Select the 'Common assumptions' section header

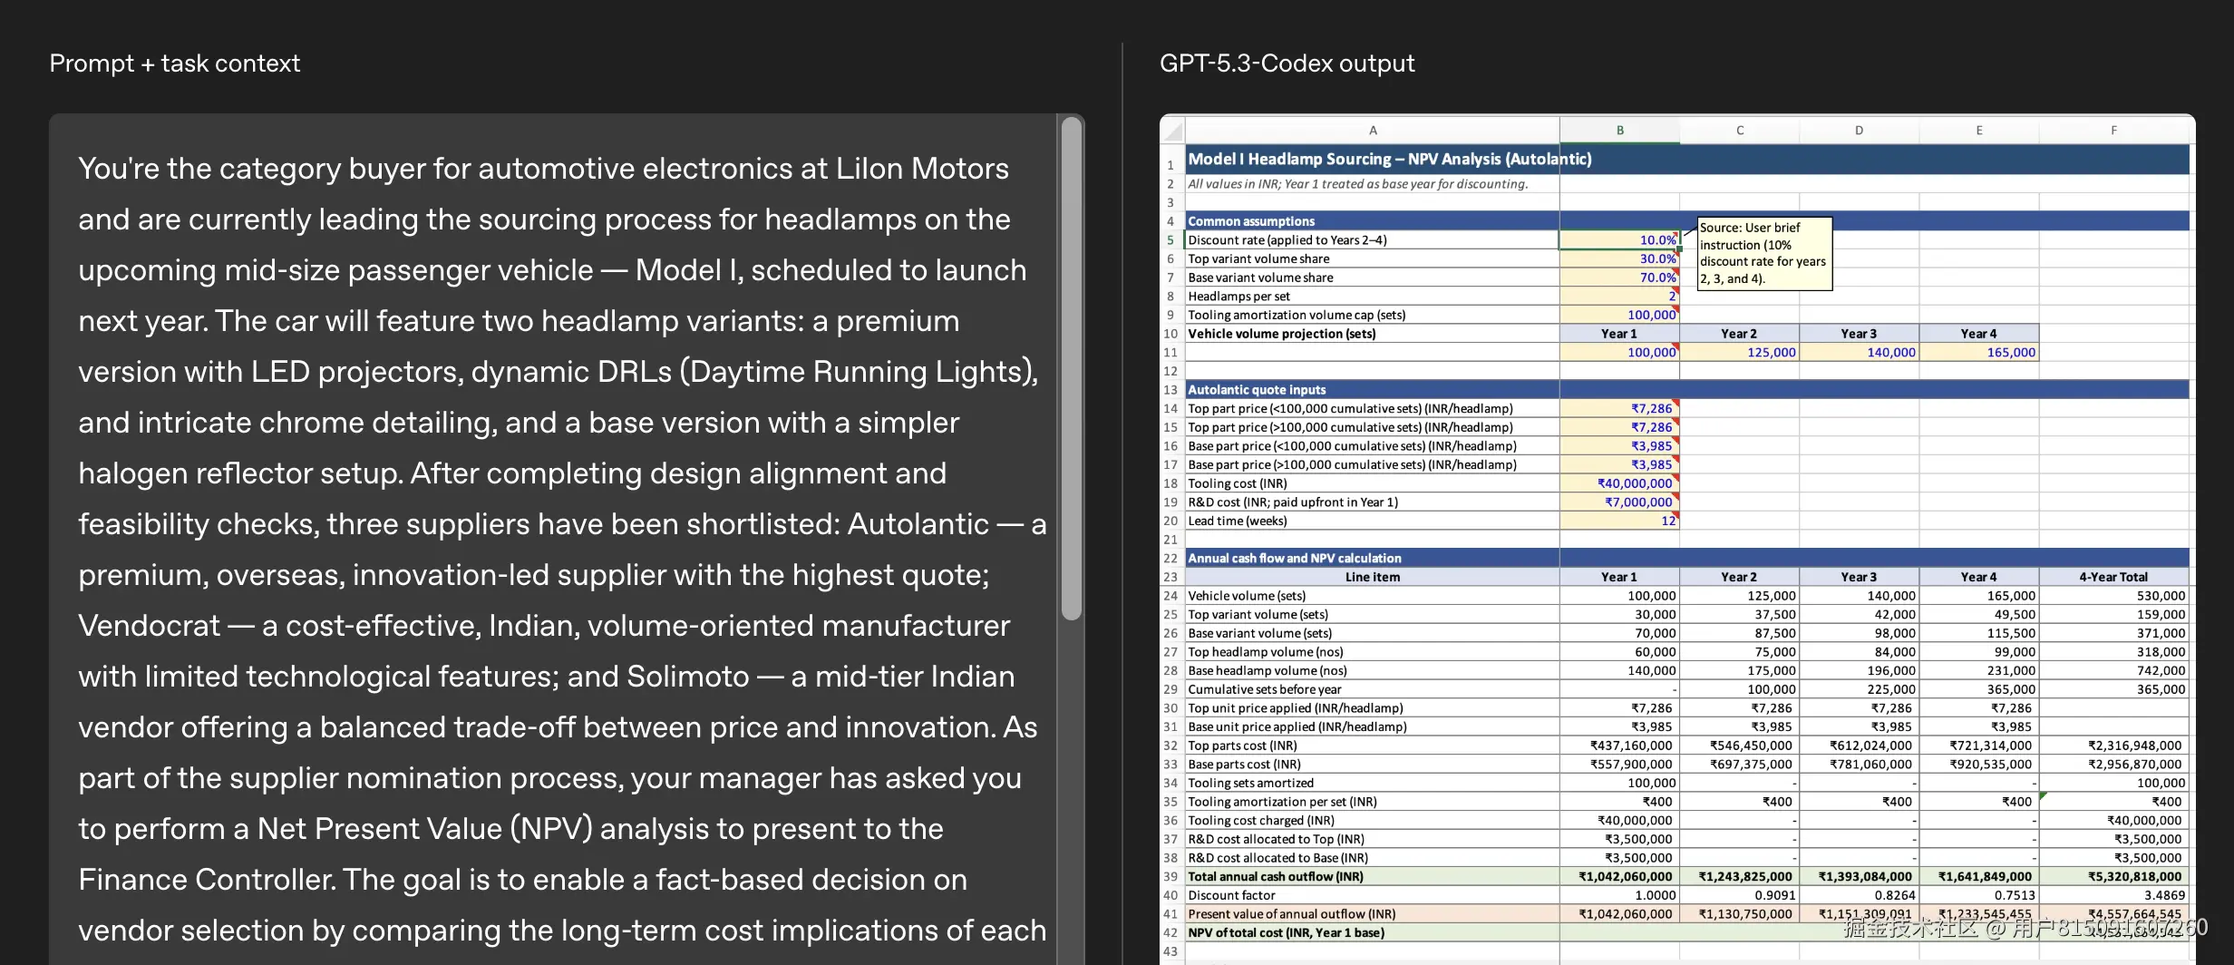[1373, 221]
